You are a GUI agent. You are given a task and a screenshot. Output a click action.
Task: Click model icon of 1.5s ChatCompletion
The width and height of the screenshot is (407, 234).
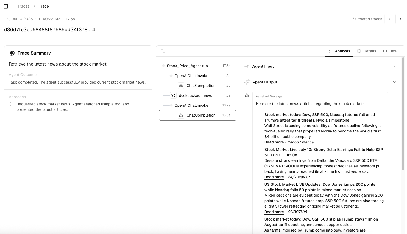[x=181, y=86]
